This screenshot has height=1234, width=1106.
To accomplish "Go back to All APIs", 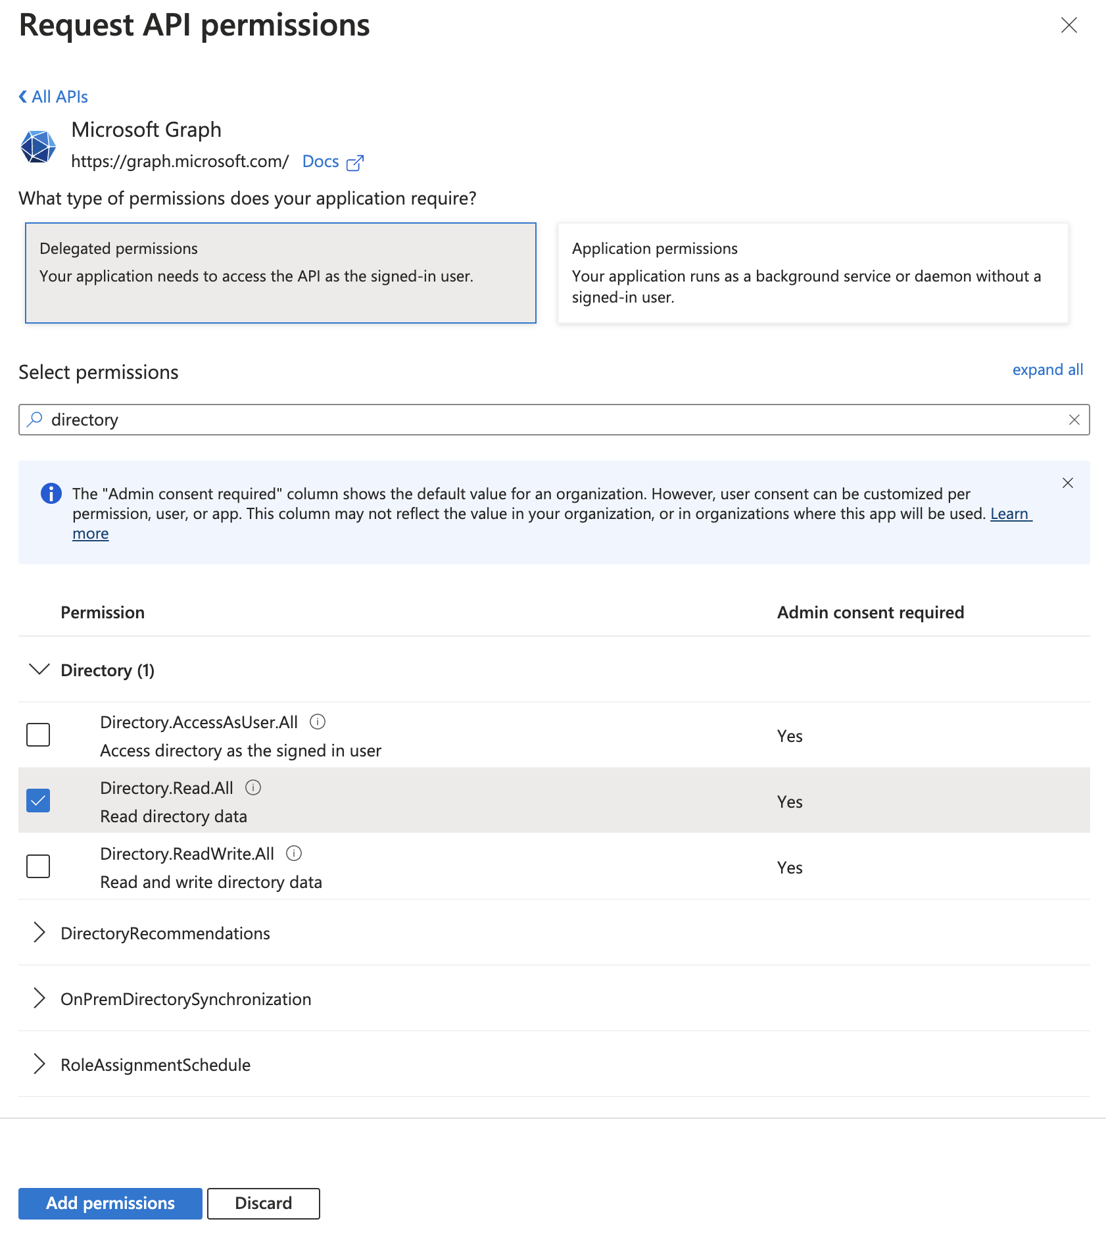I will point(54,97).
